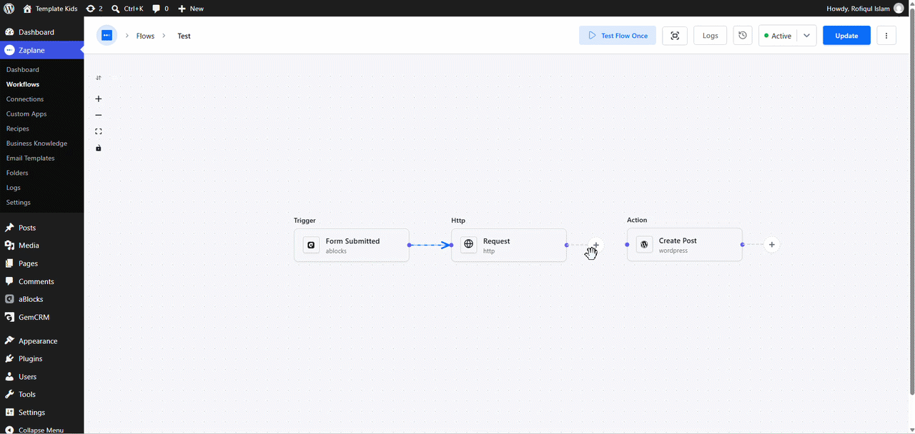Open the top-level Dashboard menu

point(41,32)
